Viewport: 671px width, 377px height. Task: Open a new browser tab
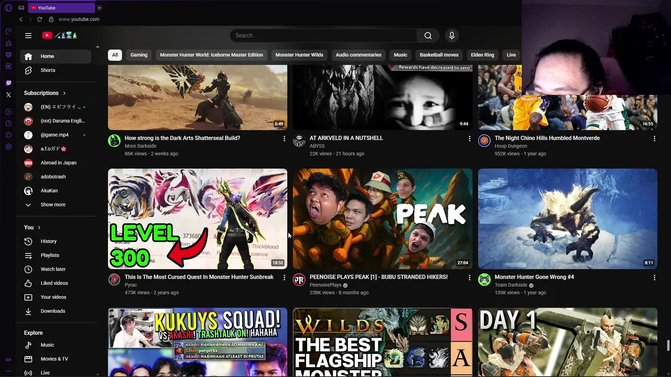coord(99,8)
